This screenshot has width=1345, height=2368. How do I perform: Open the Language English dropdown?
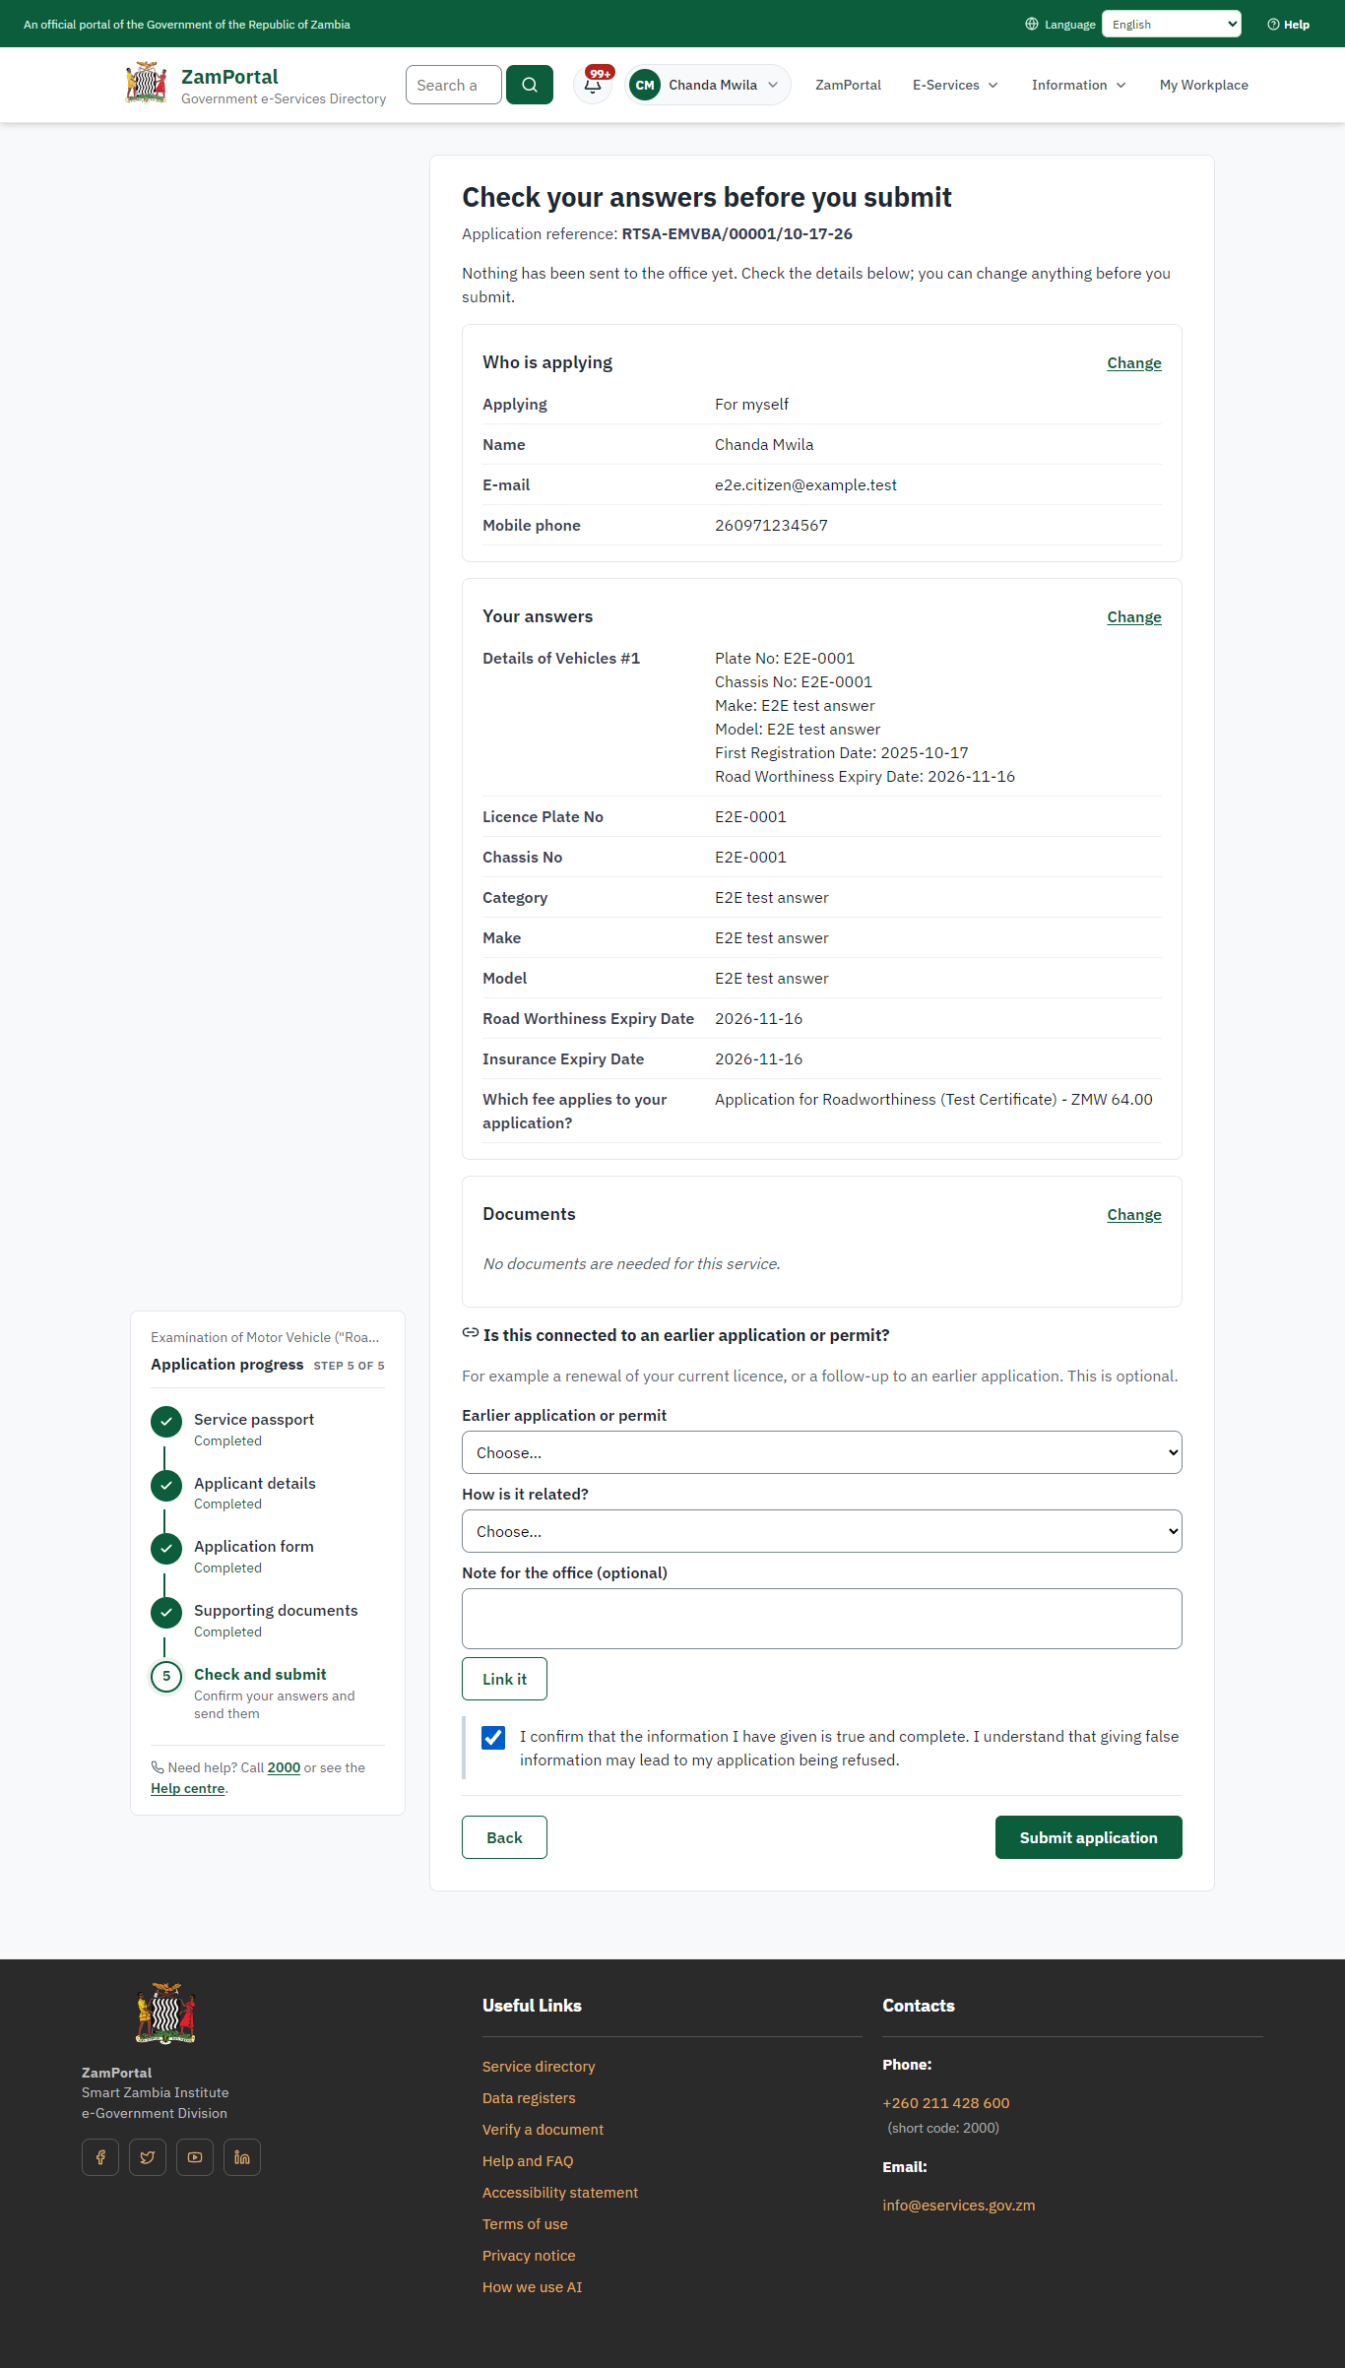click(x=1172, y=24)
